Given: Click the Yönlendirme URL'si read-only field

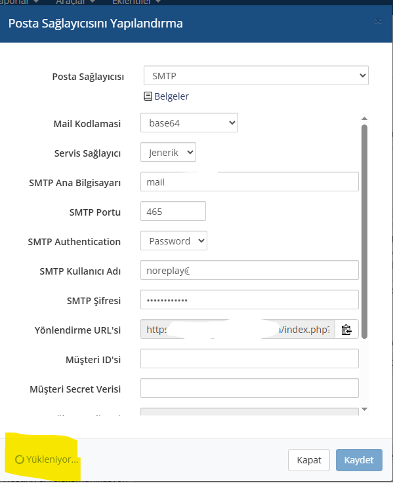Looking at the screenshot, I should (238, 329).
